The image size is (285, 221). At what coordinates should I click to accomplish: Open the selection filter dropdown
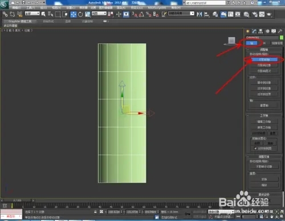click(32, 13)
